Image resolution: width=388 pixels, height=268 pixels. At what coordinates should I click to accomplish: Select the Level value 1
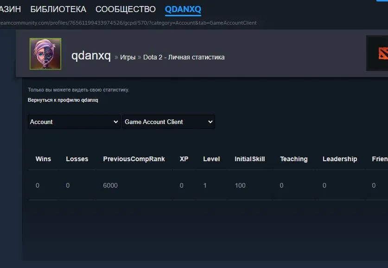pyautogui.click(x=205, y=185)
